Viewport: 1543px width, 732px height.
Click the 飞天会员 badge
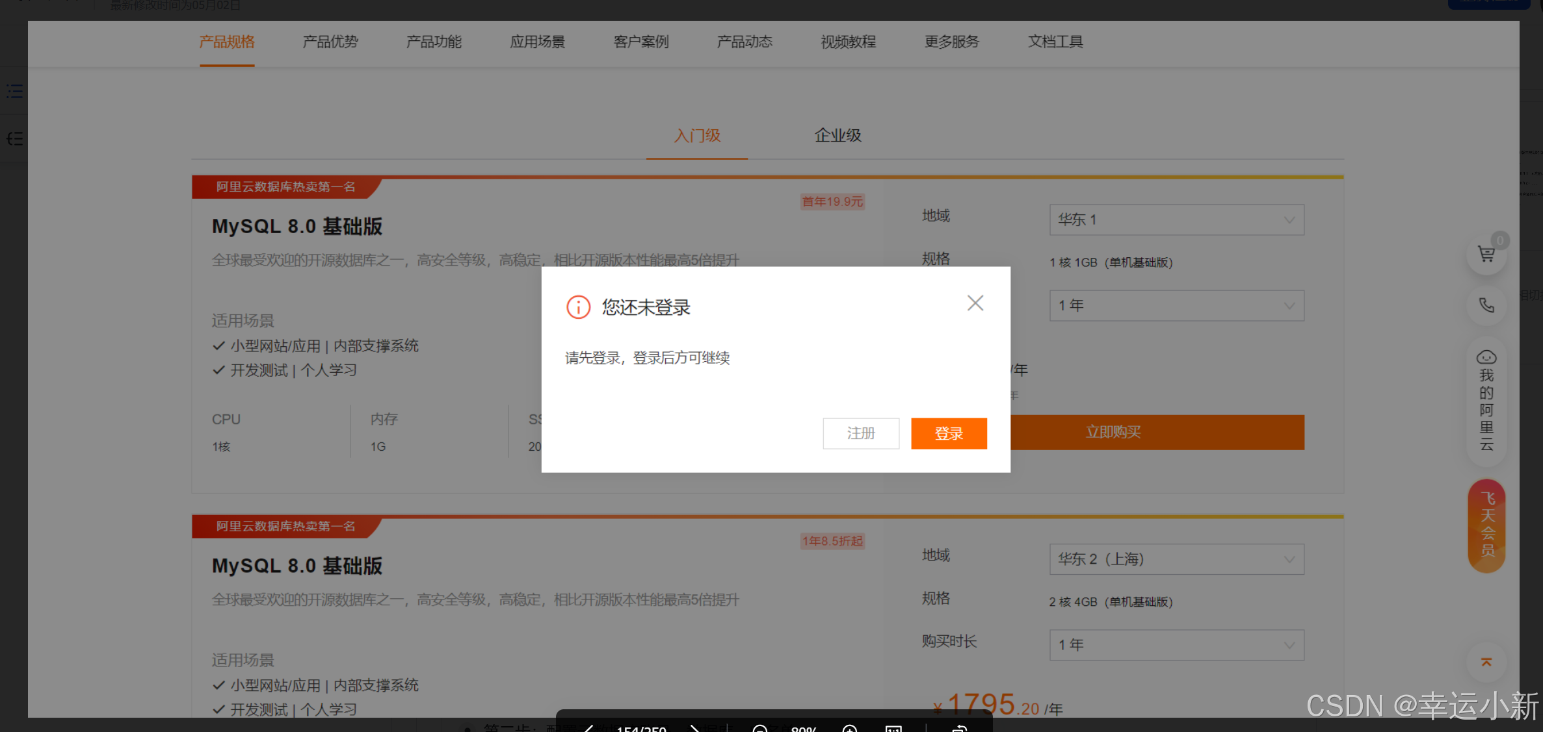(x=1486, y=525)
